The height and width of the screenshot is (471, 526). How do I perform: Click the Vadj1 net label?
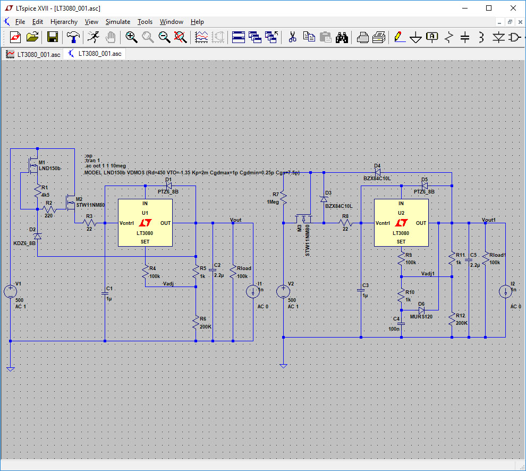[x=428, y=274]
